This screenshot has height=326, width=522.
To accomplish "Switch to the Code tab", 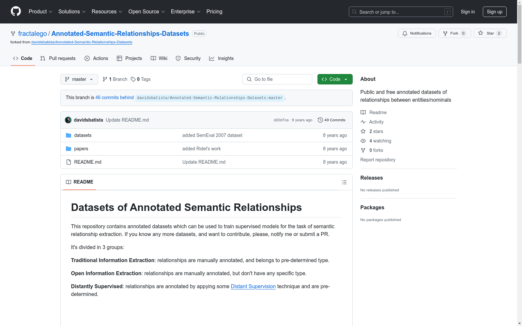I will [x=23, y=58].
